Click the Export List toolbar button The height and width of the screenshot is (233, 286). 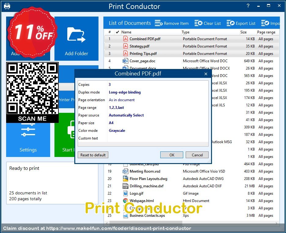point(241,23)
